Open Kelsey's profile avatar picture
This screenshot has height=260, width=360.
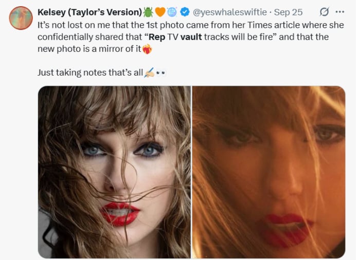pyautogui.click(x=21, y=18)
